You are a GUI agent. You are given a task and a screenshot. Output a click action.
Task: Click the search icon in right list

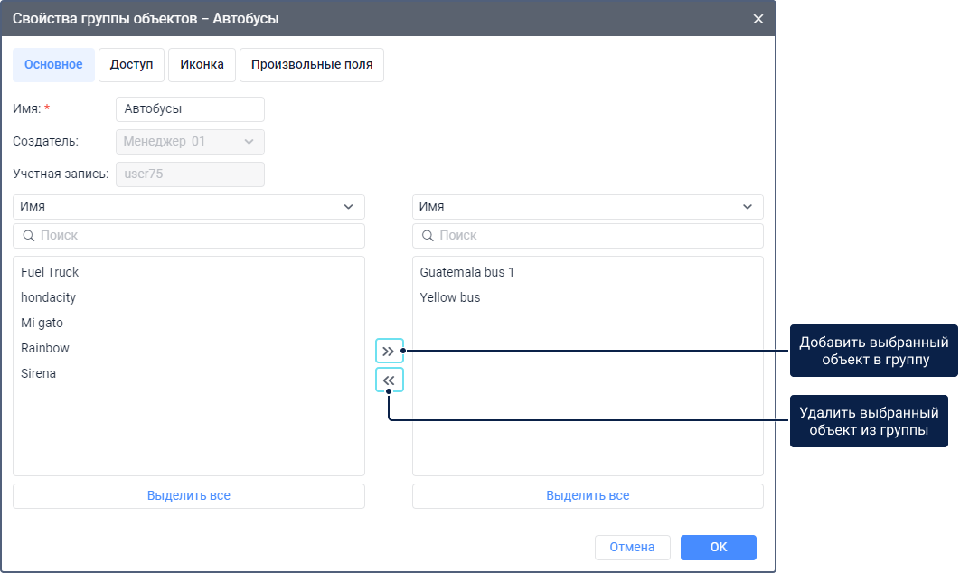[428, 236]
